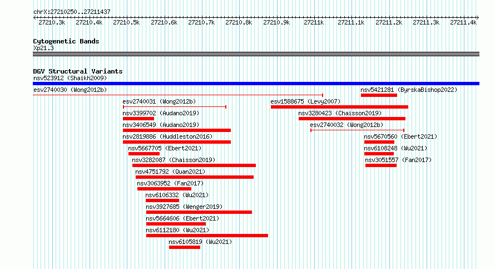Click the 27211.2k ruler tick label
495x269 pixels.
[x=389, y=22]
